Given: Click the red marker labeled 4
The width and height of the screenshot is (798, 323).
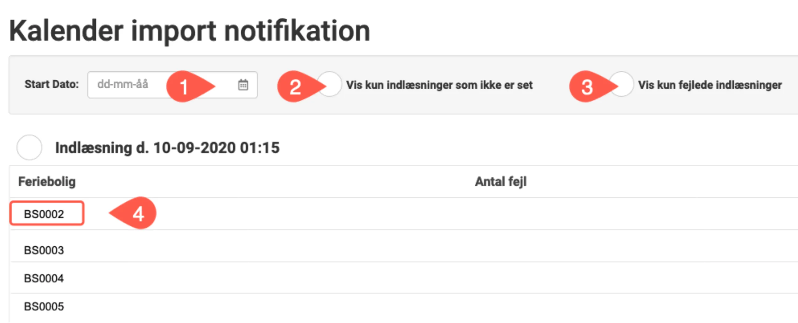Looking at the screenshot, I should pyautogui.click(x=138, y=213).
